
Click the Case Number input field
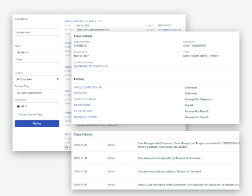pyautogui.click(x=37, y=38)
